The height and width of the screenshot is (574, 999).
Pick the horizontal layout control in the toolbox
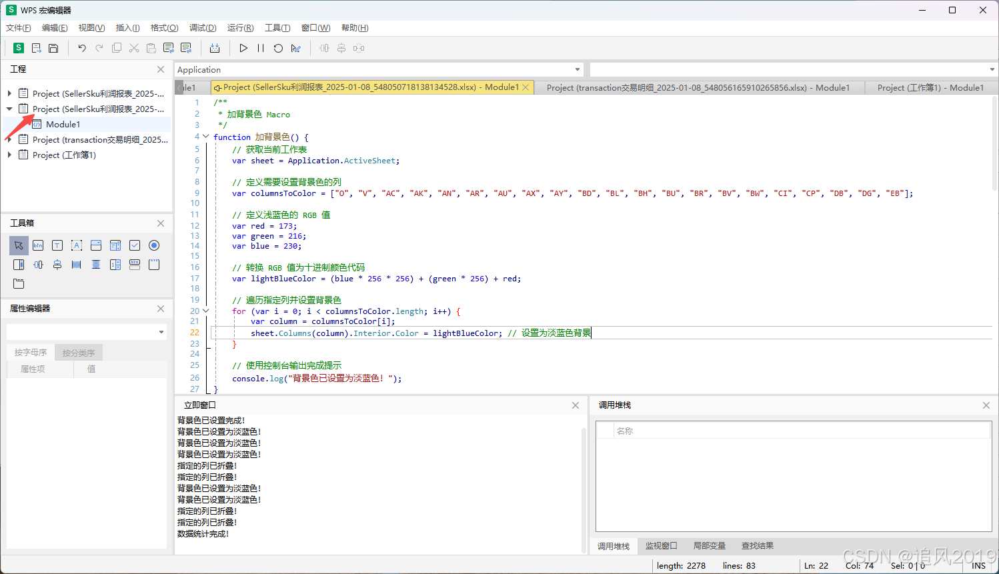pos(38,265)
